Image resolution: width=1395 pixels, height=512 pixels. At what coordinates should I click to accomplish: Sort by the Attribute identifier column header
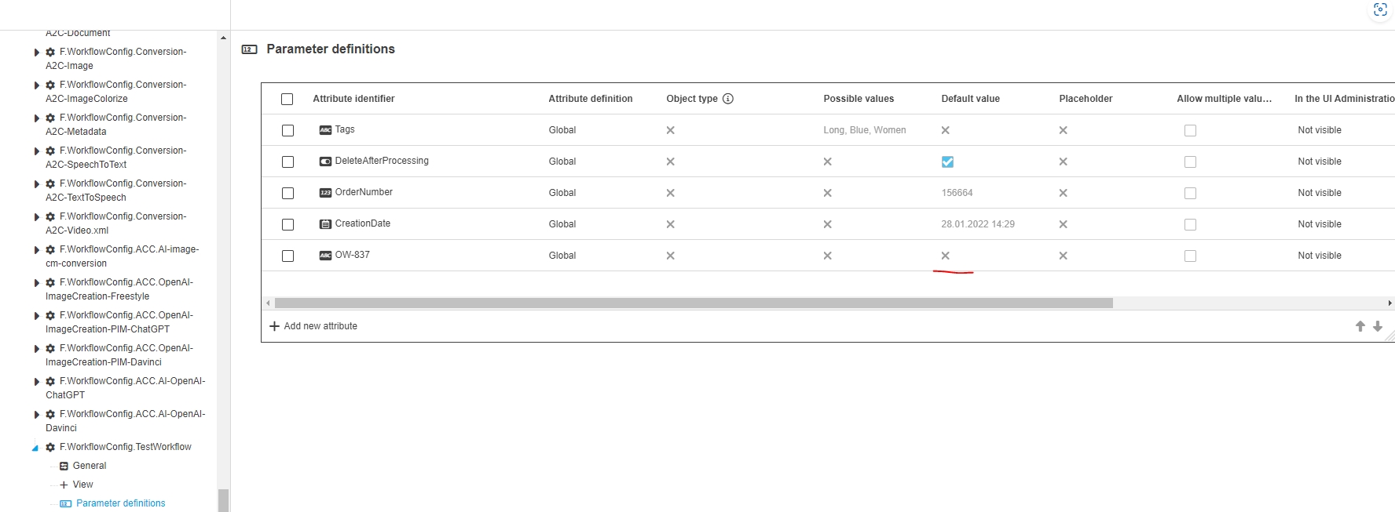pyautogui.click(x=353, y=99)
